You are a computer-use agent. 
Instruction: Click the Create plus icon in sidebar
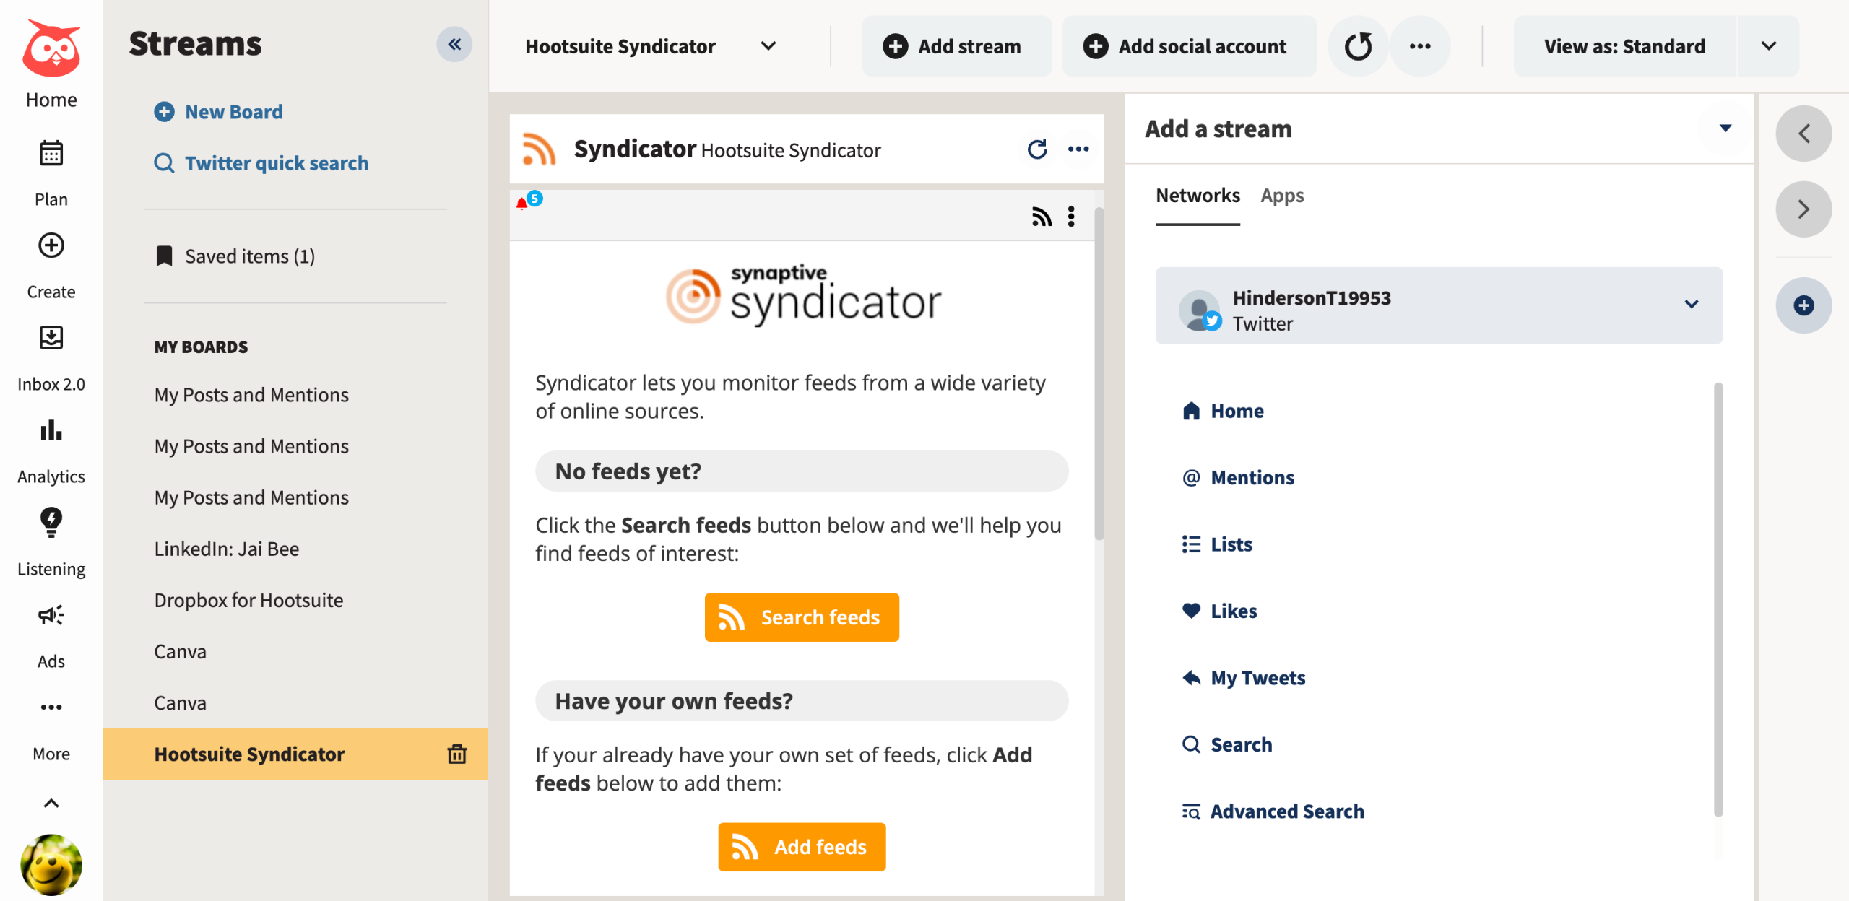pos(51,246)
